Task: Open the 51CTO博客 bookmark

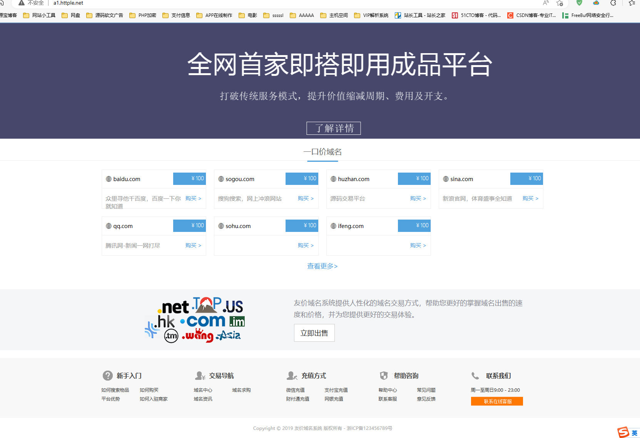Action: [x=476, y=15]
